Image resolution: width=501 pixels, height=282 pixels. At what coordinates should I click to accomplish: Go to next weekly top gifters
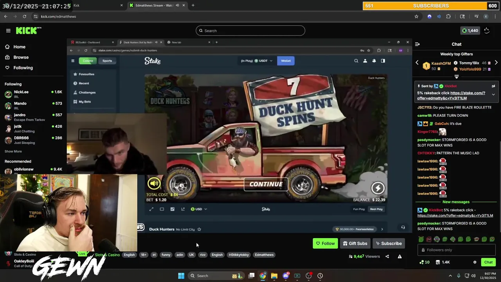pos(496,63)
